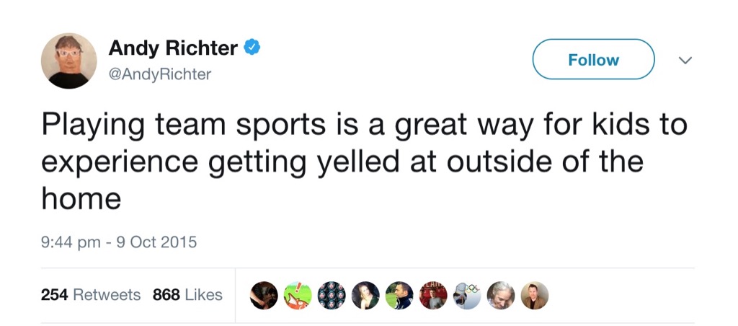This screenshot has width=738, height=326.
Task: Open the Andy Richter display name link
Action: tap(173, 48)
